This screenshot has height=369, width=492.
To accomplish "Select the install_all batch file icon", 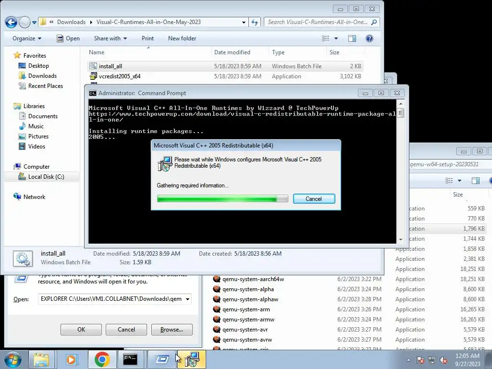I will click(93, 66).
